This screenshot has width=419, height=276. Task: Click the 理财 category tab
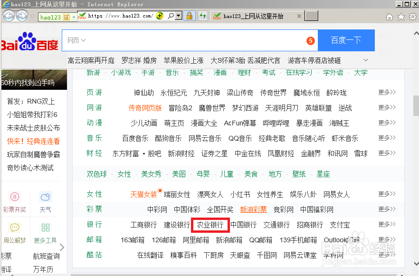point(244,72)
